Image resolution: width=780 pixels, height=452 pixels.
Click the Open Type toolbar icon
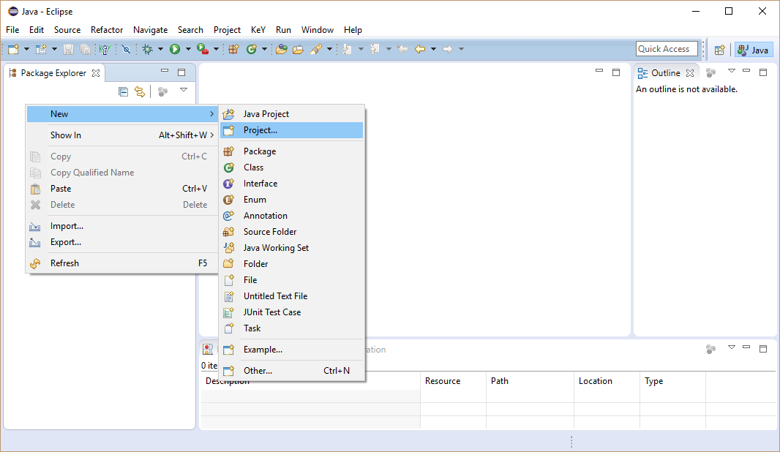pos(282,49)
